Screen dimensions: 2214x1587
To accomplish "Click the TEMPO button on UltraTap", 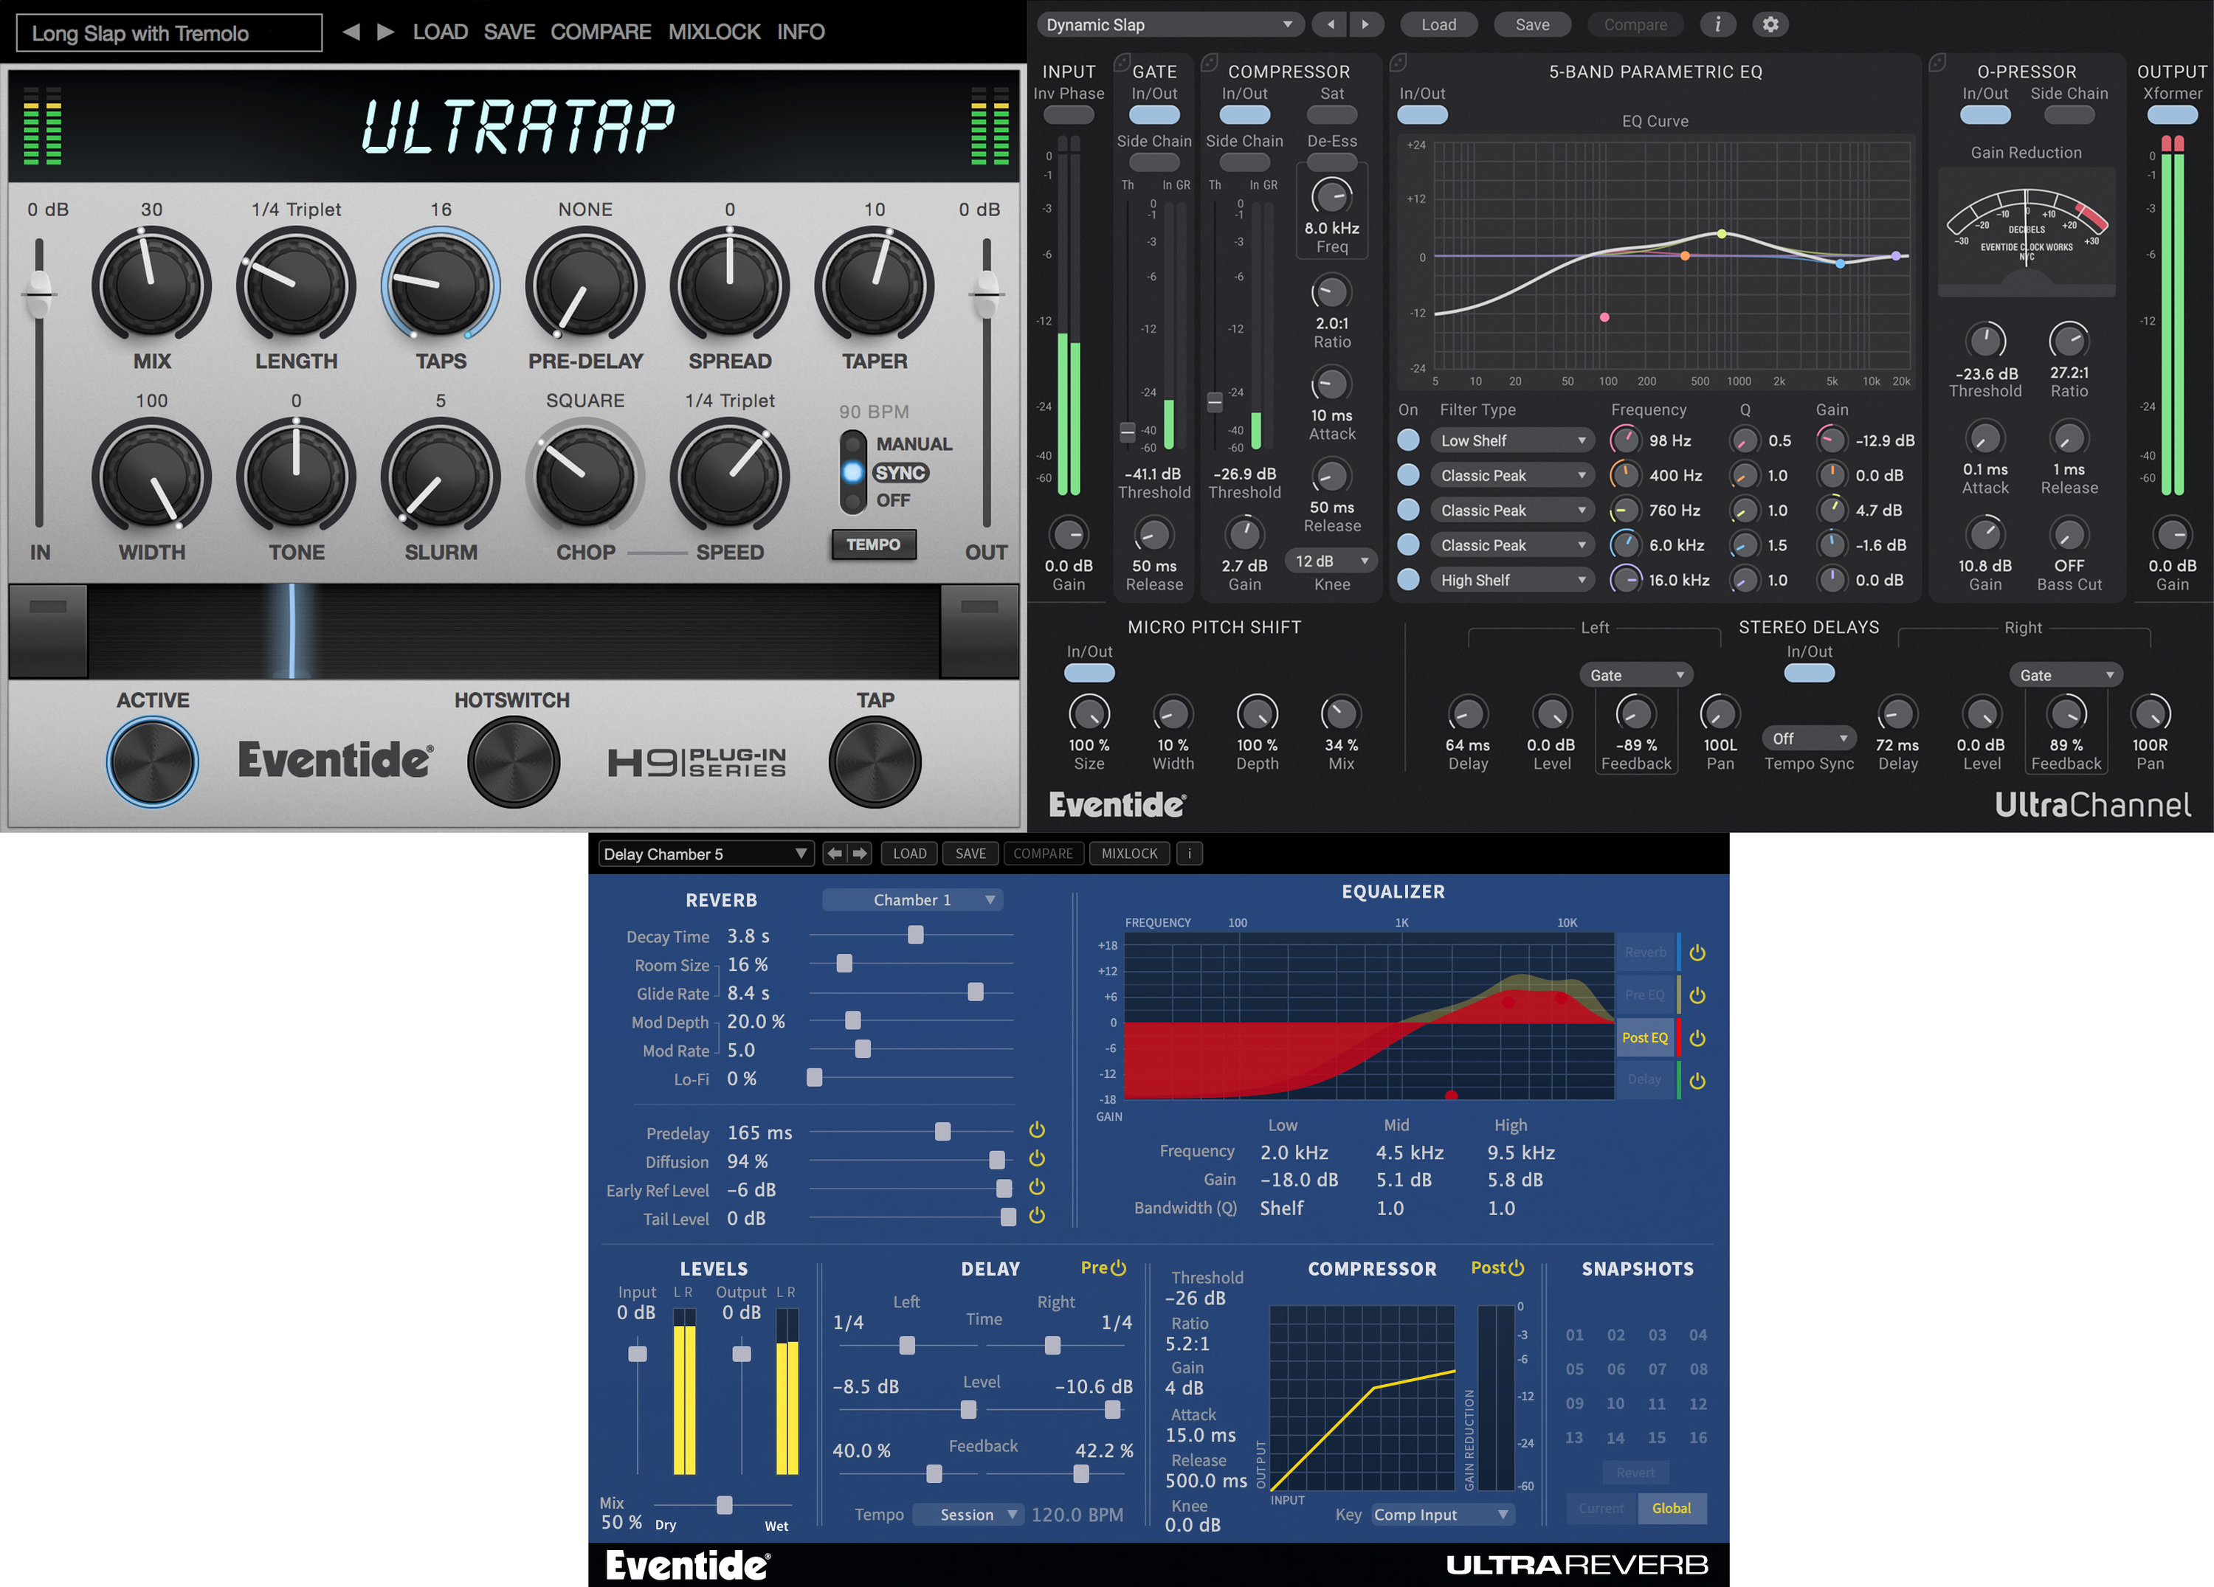I will [874, 544].
